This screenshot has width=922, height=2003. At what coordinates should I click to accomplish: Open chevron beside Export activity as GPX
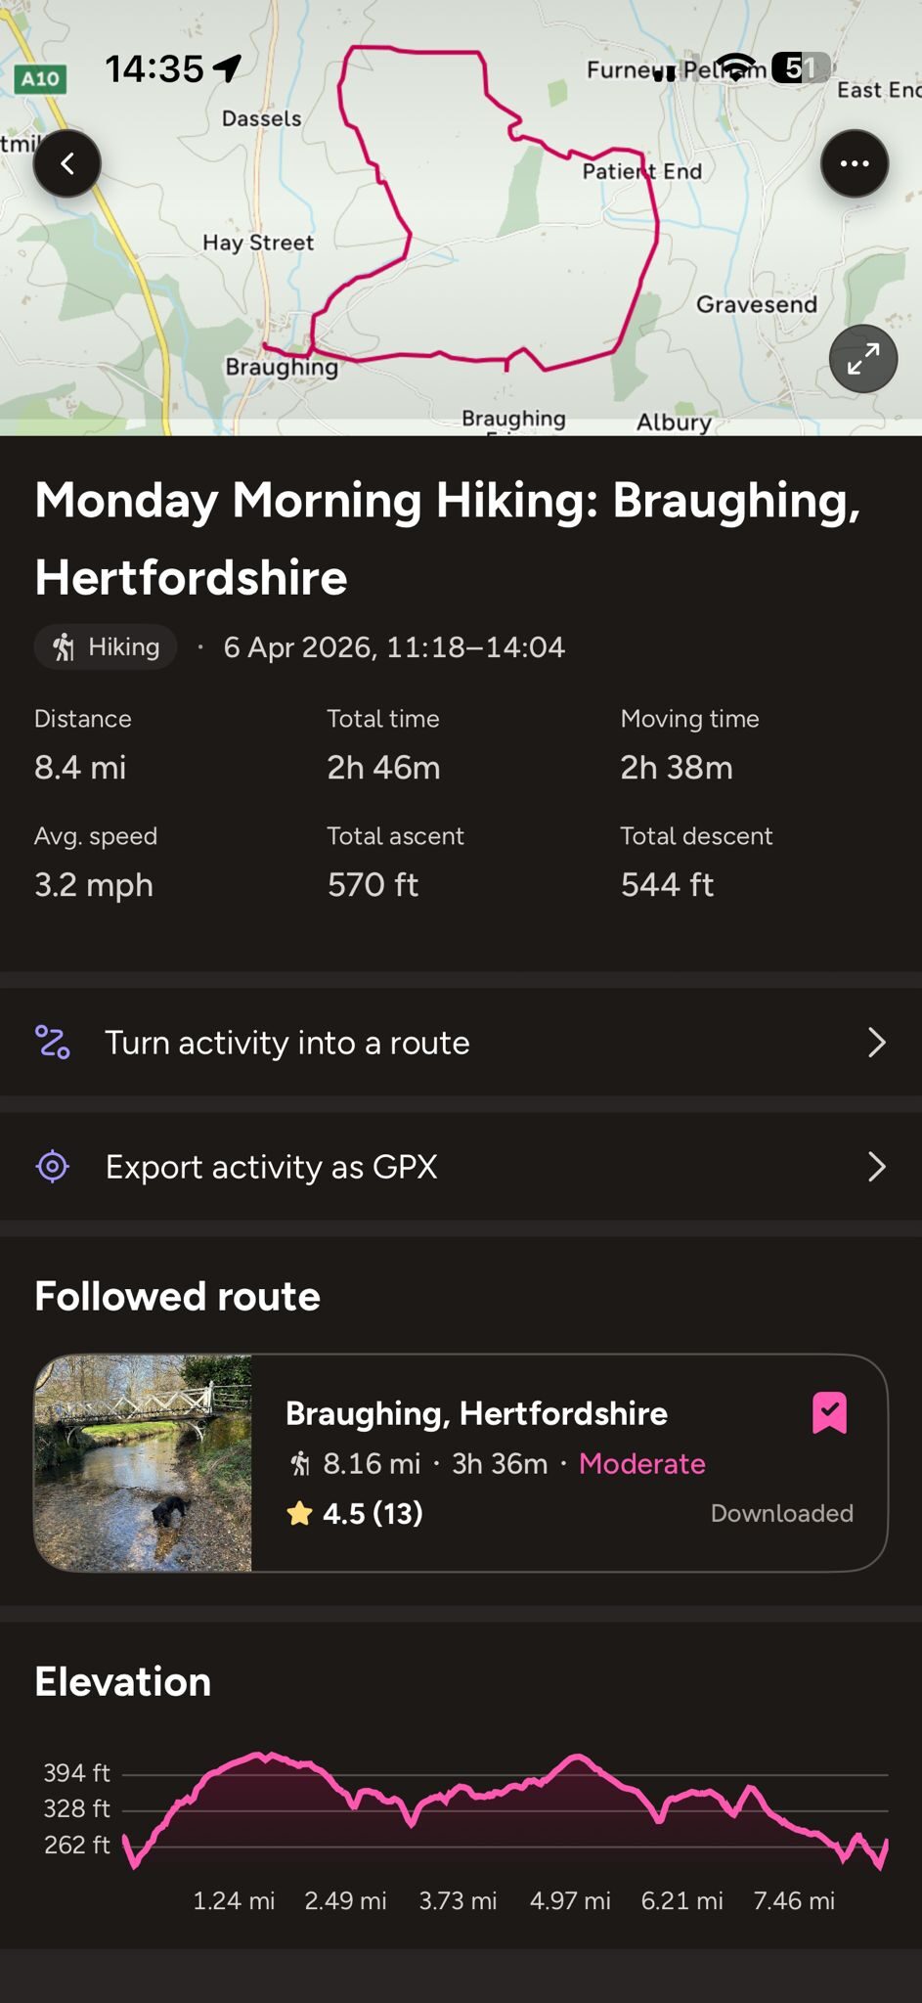876,1167
